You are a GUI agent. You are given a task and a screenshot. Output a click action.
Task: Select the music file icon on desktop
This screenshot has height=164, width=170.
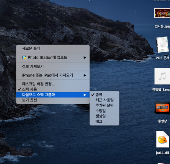pyautogui.click(x=162, y=76)
